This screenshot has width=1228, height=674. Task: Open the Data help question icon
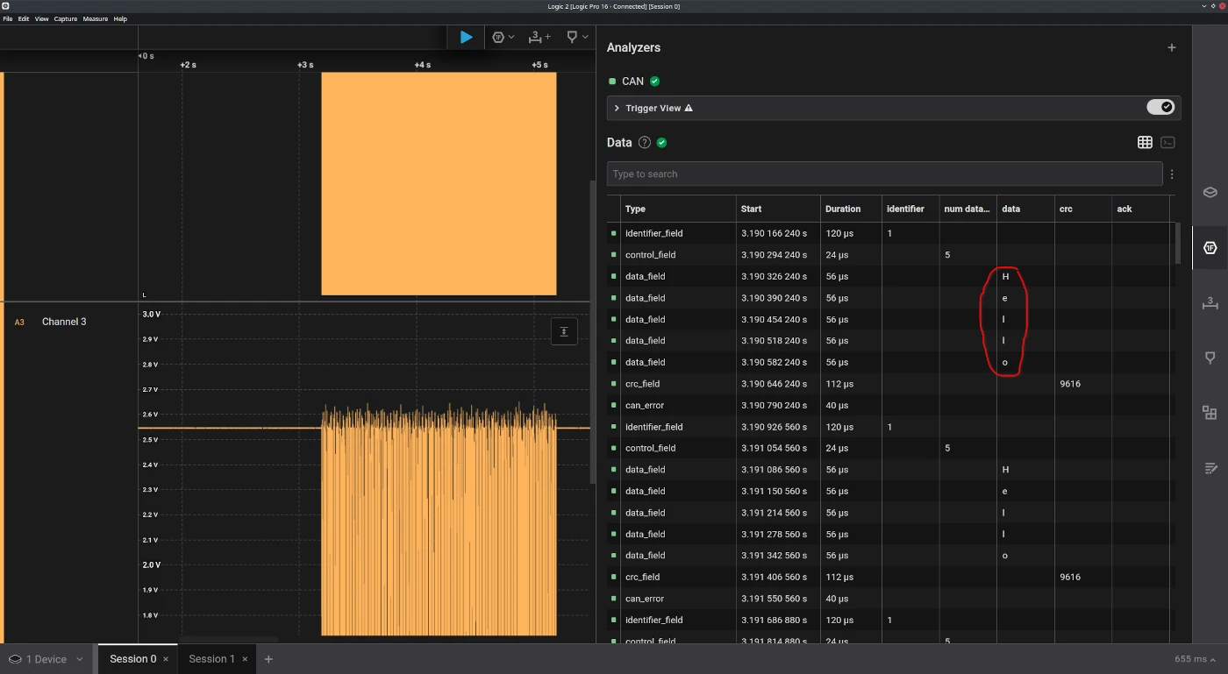pos(645,143)
